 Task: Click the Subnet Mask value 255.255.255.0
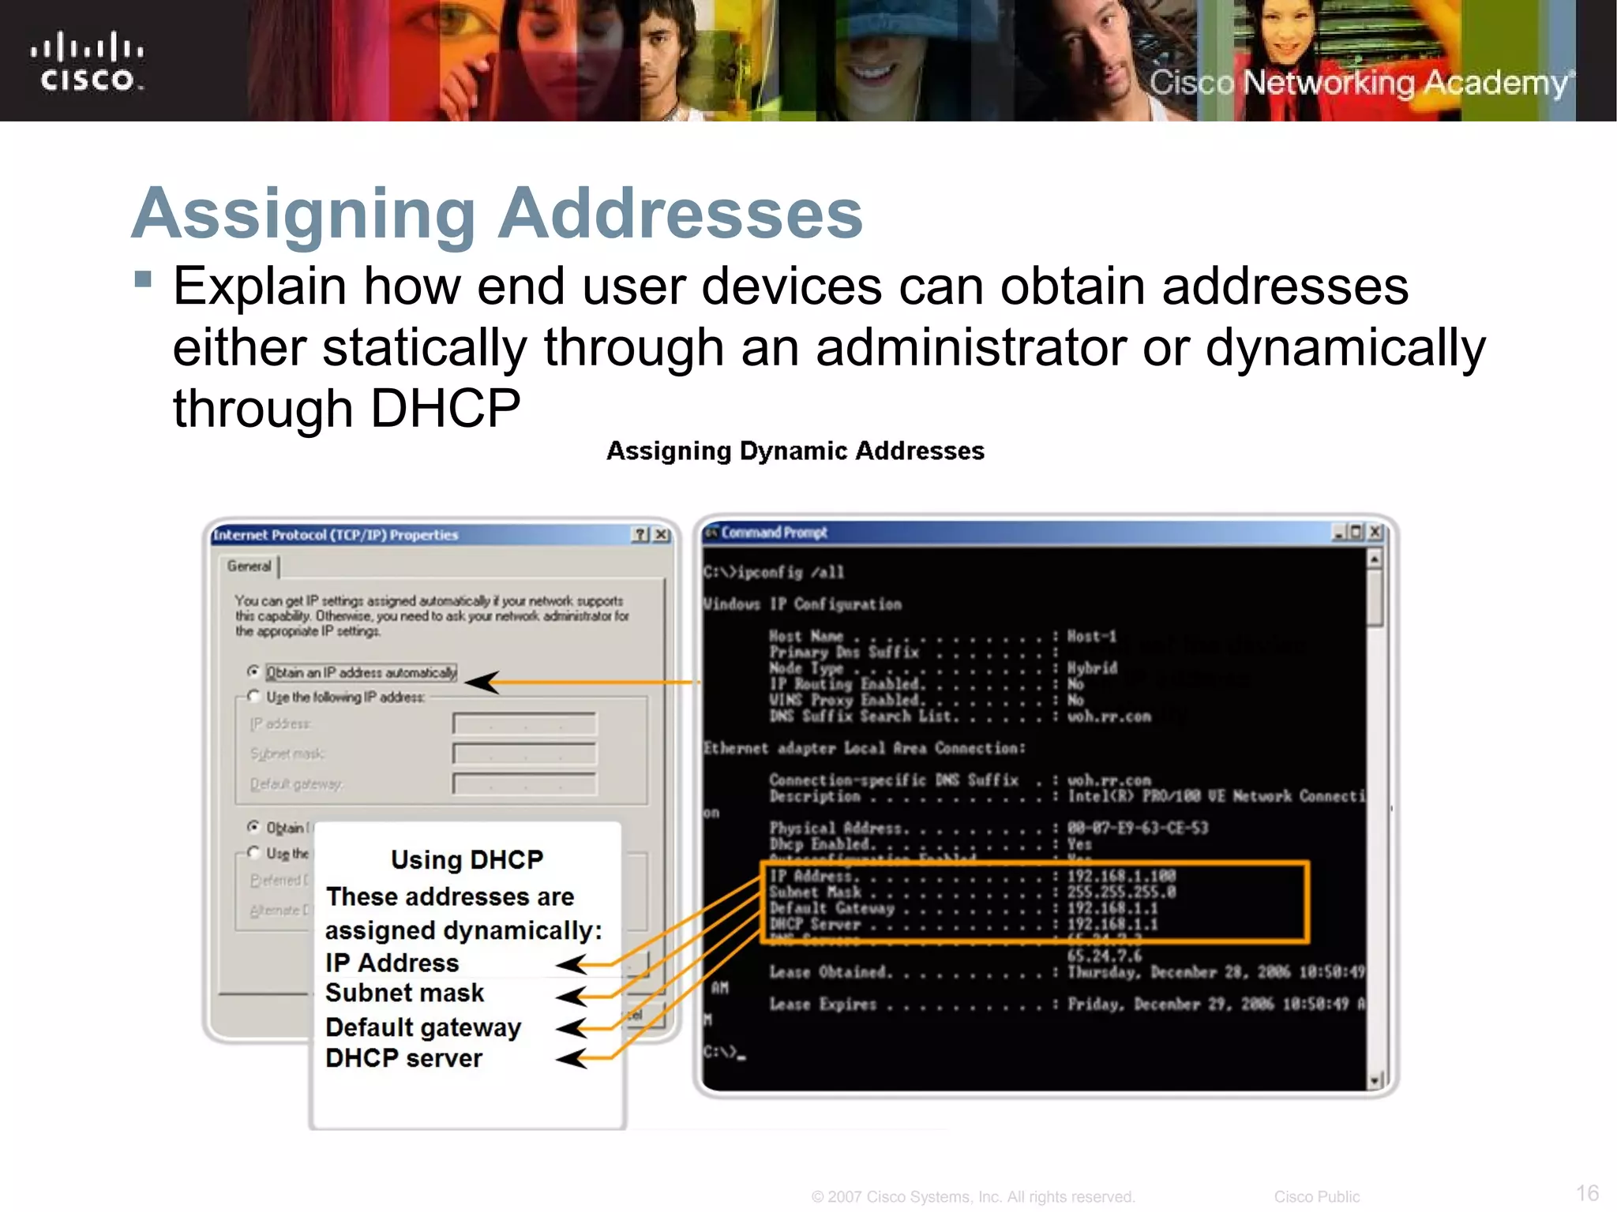[x=1121, y=892]
